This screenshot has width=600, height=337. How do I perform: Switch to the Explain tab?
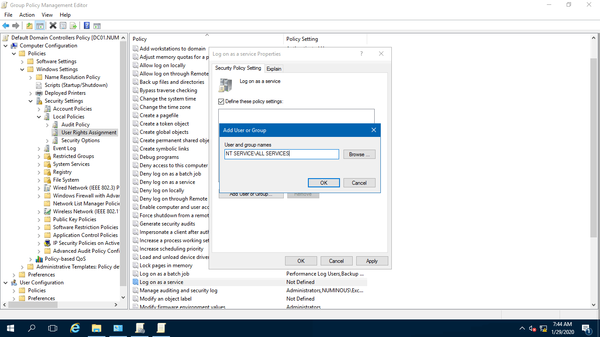coord(274,69)
